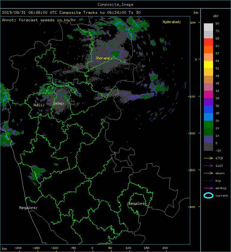Click the blue bip arrow legend icon
This screenshot has height=252, width=231.
pyautogui.click(x=208, y=181)
